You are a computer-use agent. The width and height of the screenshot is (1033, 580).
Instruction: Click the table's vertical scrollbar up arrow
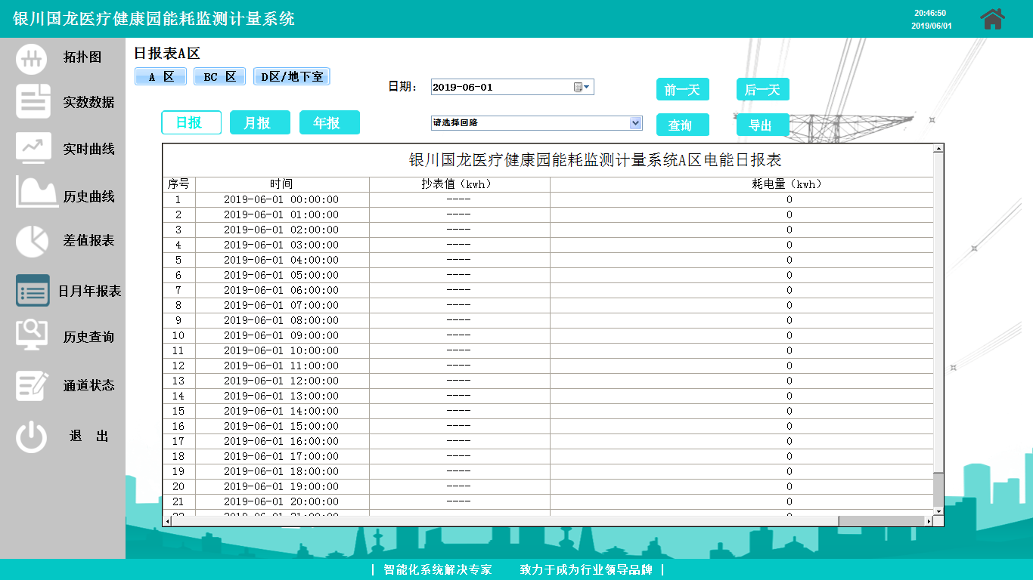[x=938, y=149]
